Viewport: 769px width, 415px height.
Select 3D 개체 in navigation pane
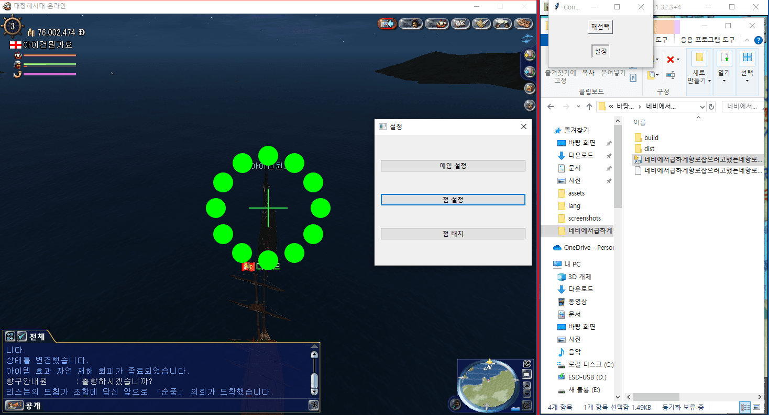tap(574, 276)
